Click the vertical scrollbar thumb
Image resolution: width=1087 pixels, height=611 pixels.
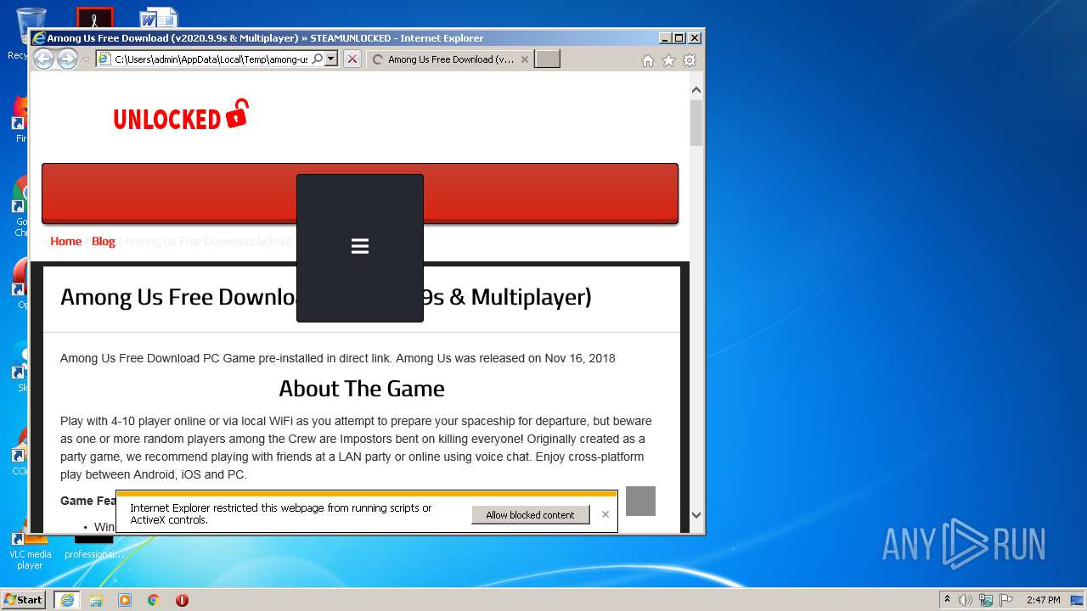click(x=696, y=123)
